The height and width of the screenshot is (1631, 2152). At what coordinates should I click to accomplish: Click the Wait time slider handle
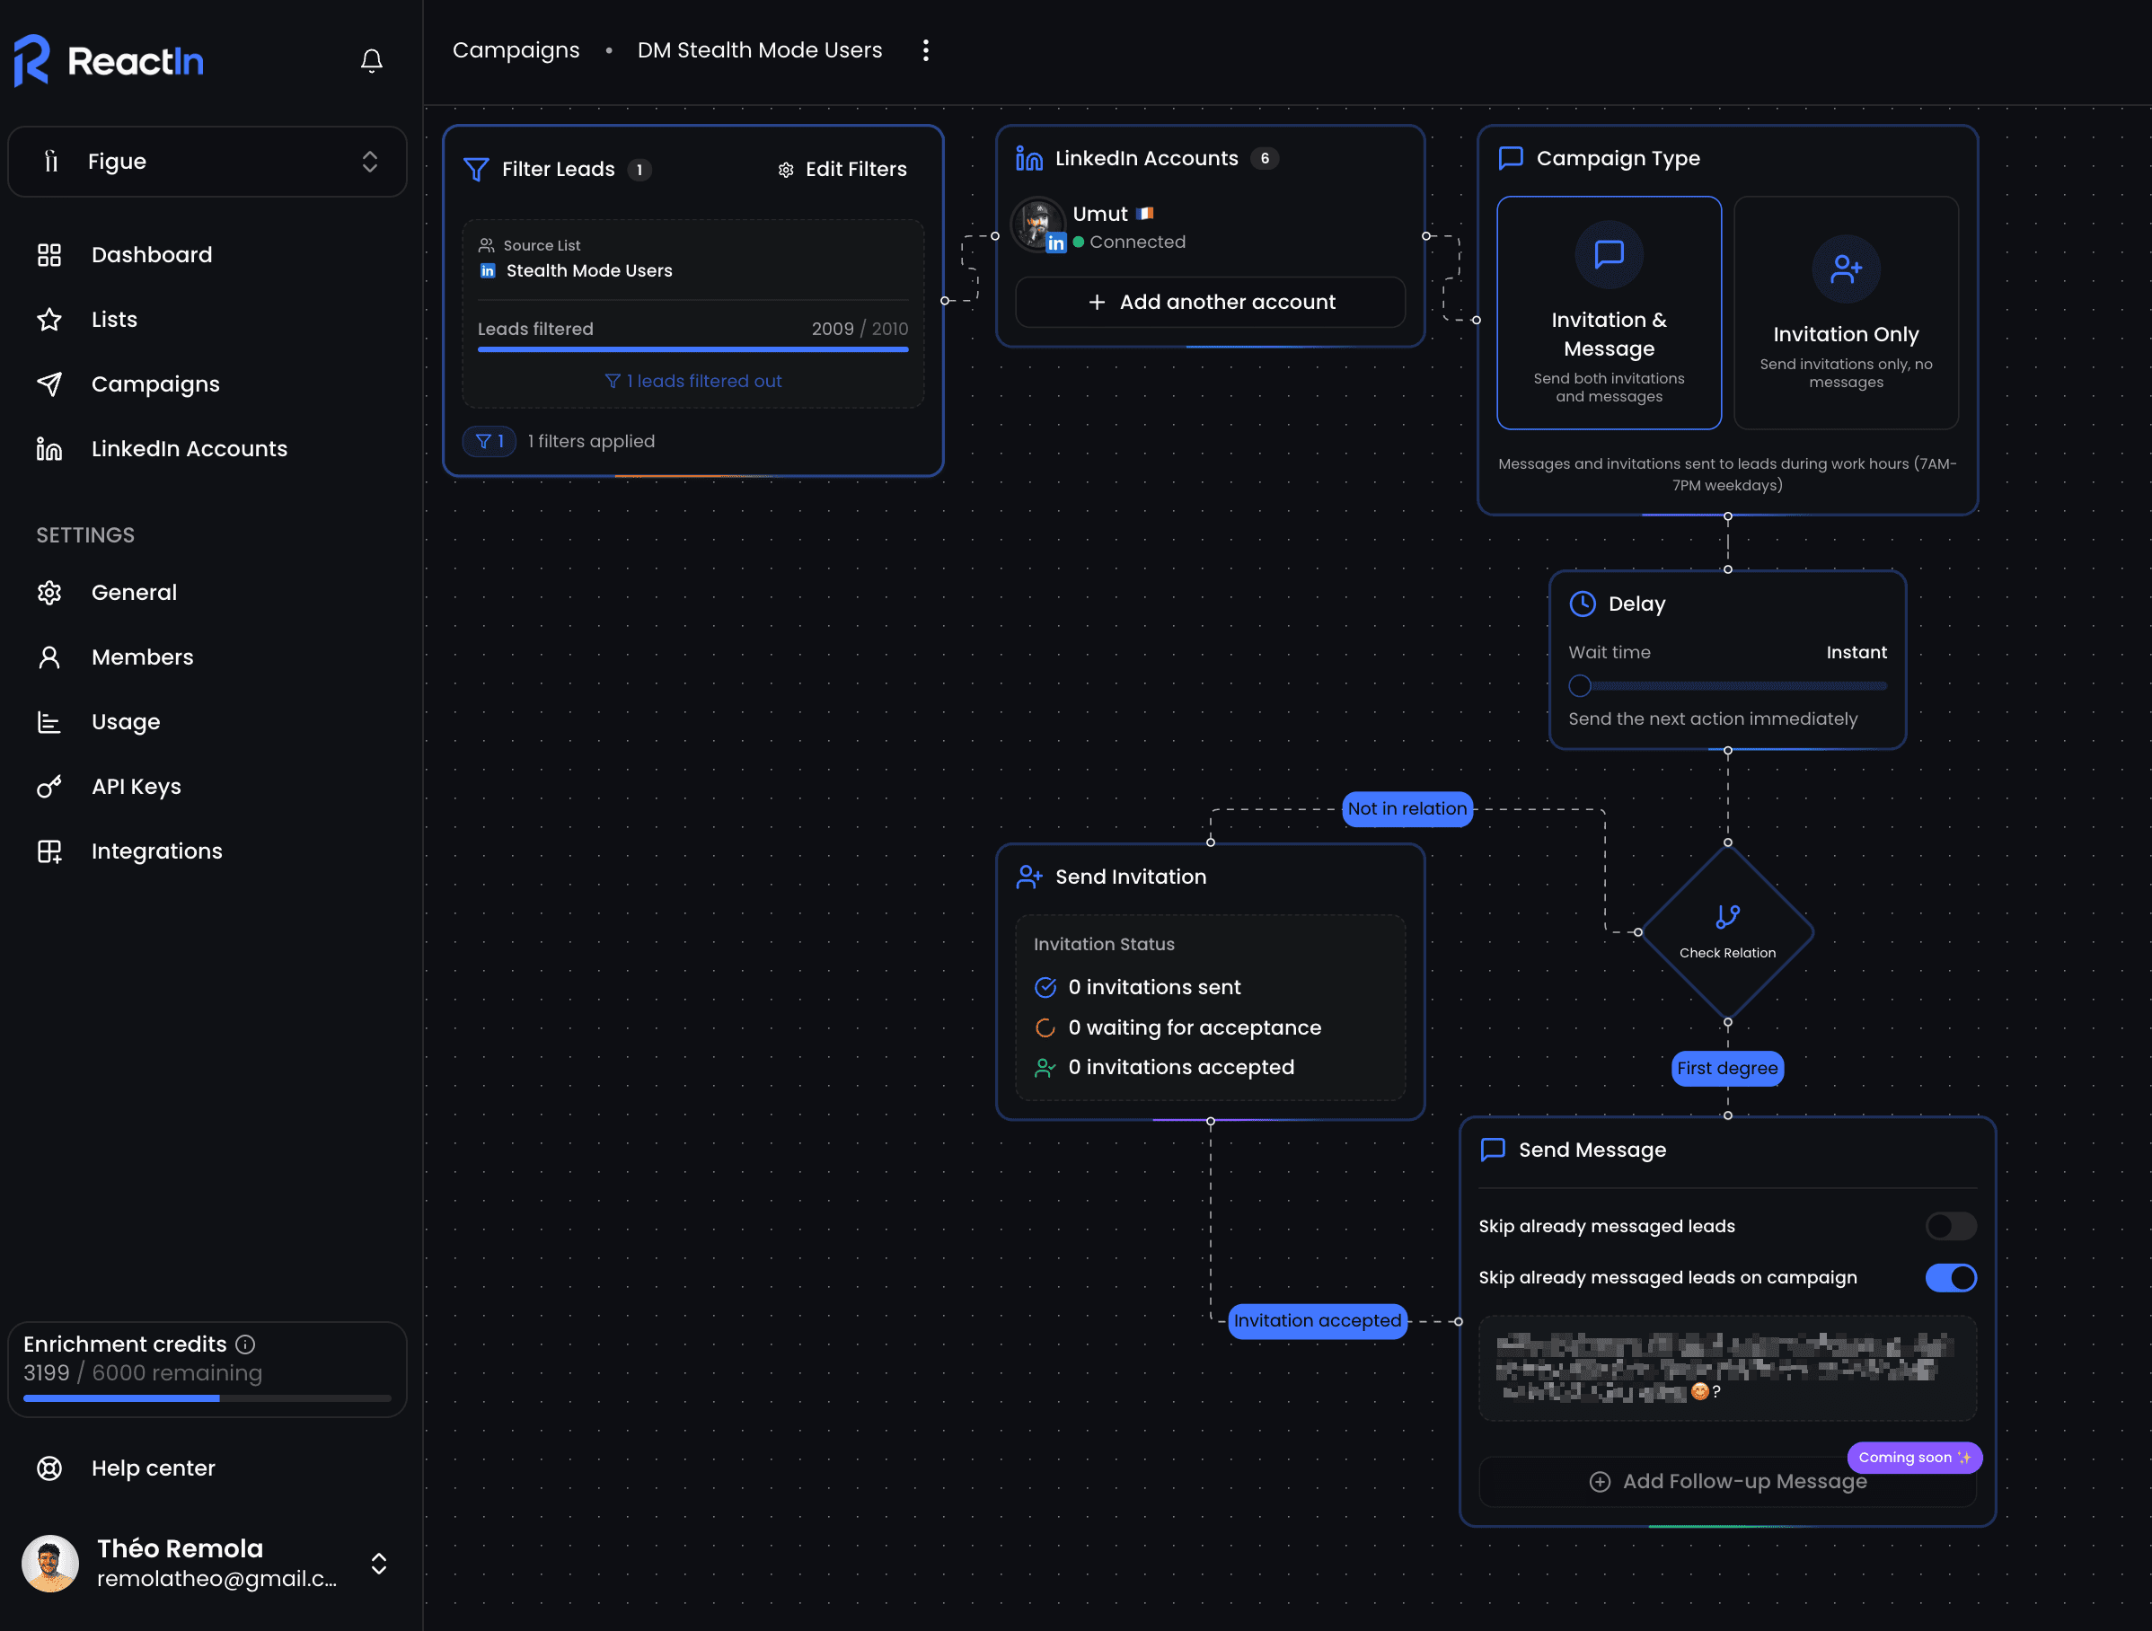[1579, 687]
